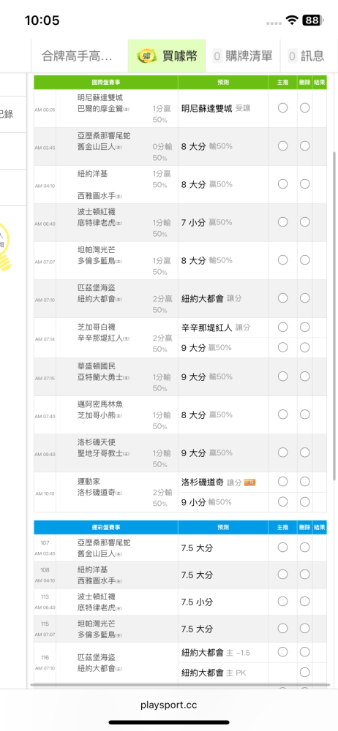
Task: Tap the 運彩盤賽事 blue table header
Action: [106, 527]
